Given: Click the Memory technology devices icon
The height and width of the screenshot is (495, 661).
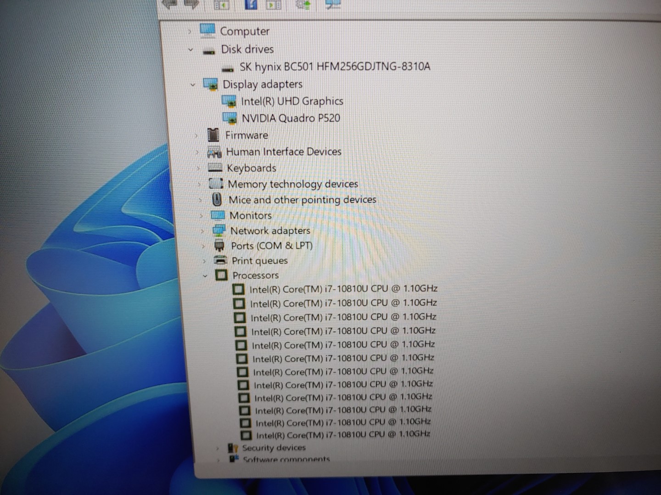Looking at the screenshot, I should (216, 184).
